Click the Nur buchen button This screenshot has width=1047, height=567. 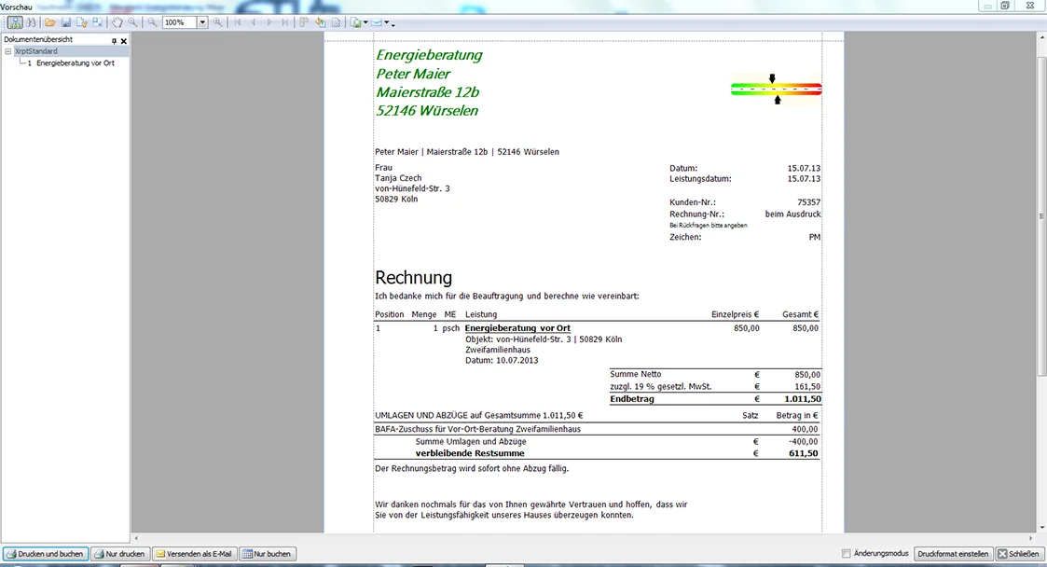(267, 554)
